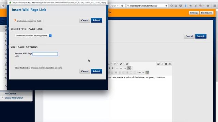This screenshot has width=218, height=122.
Task: Click the popup URL address text
Action: [x=60, y=2]
